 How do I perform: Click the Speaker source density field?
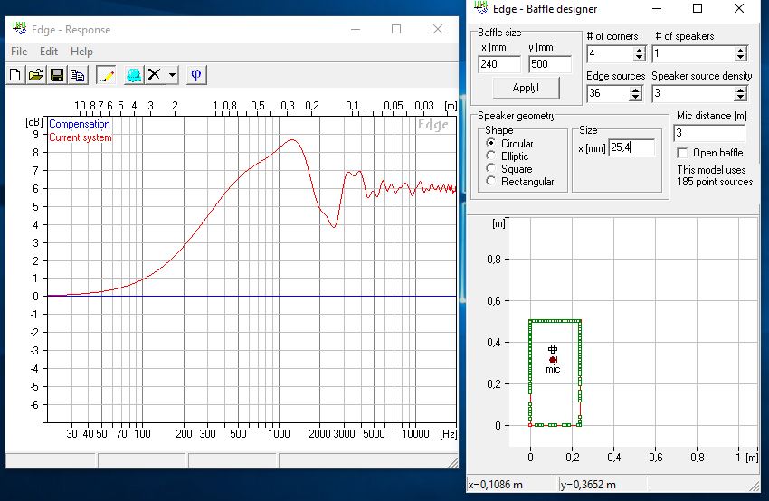click(693, 93)
